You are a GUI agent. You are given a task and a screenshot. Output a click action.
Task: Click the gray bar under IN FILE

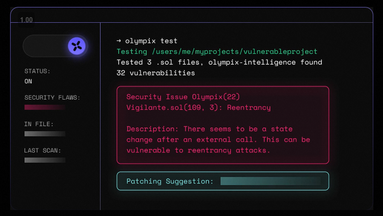(x=45, y=134)
